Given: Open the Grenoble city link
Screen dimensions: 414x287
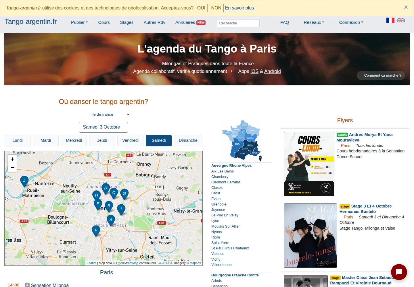Looking at the screenshot, I should [x=219, y=204].
